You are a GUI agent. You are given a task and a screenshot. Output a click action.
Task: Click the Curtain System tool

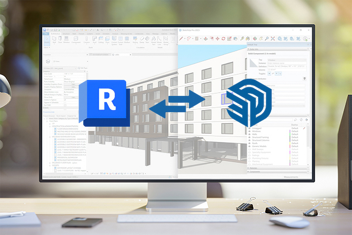pyautogui.click(x=114, y=40)
